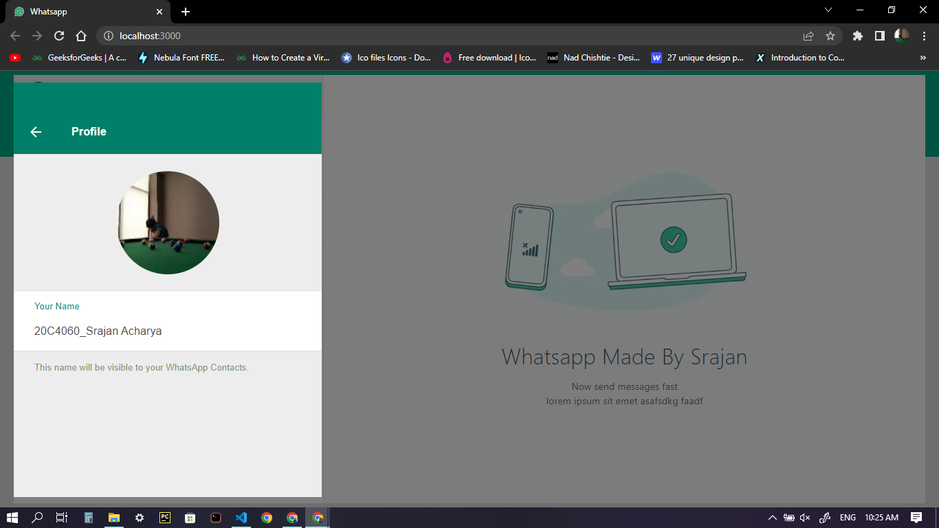939x528 pixels.
Task: Click the laptop illustration with checkmark
Action: (x=677, y=241)
